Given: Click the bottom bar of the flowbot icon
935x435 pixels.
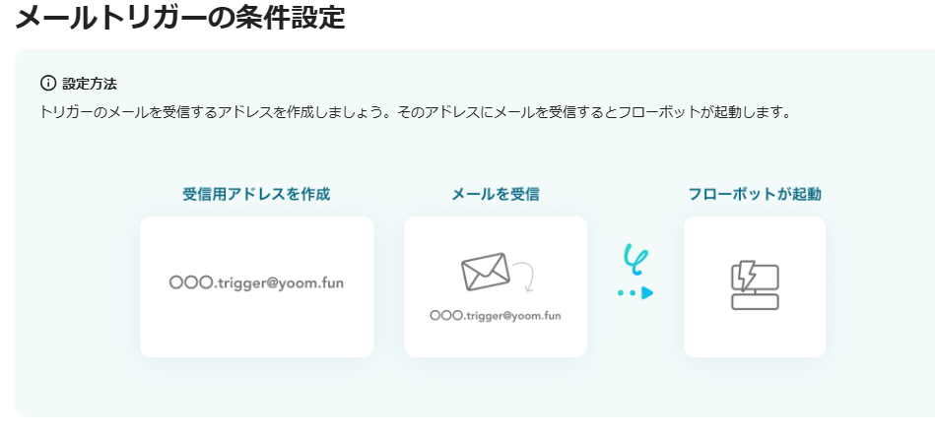Looking at the screenshot, I should coord(755,302).
